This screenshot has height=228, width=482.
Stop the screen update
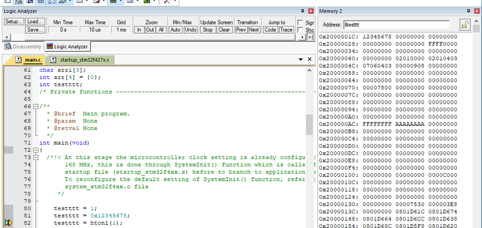pos(208,30)
